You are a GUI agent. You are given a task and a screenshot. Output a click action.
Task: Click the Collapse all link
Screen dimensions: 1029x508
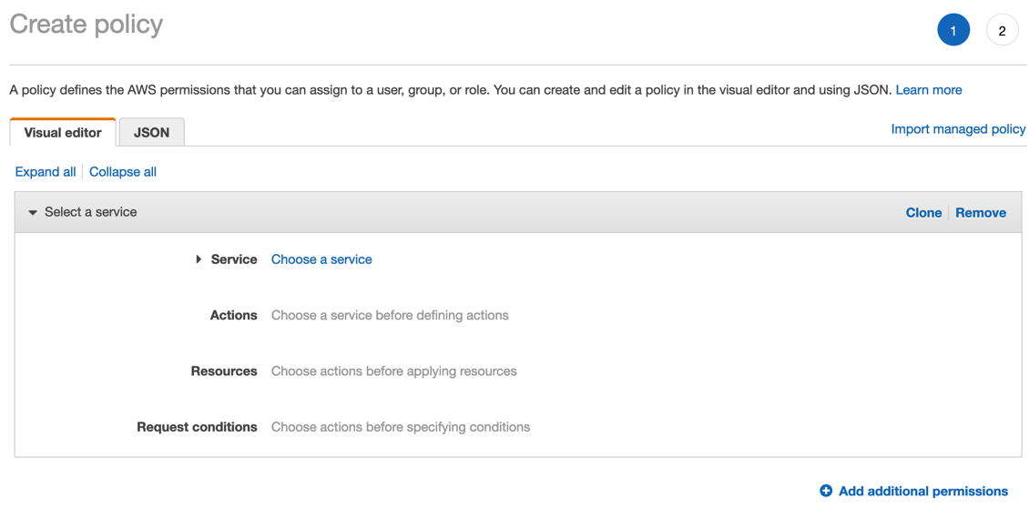[123, 172]
